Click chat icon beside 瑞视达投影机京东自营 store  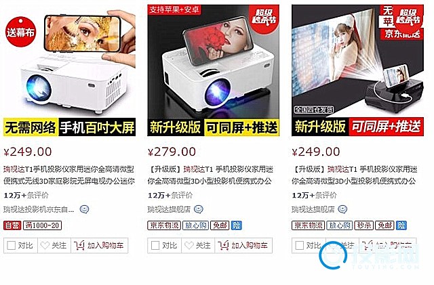[84, 209]
